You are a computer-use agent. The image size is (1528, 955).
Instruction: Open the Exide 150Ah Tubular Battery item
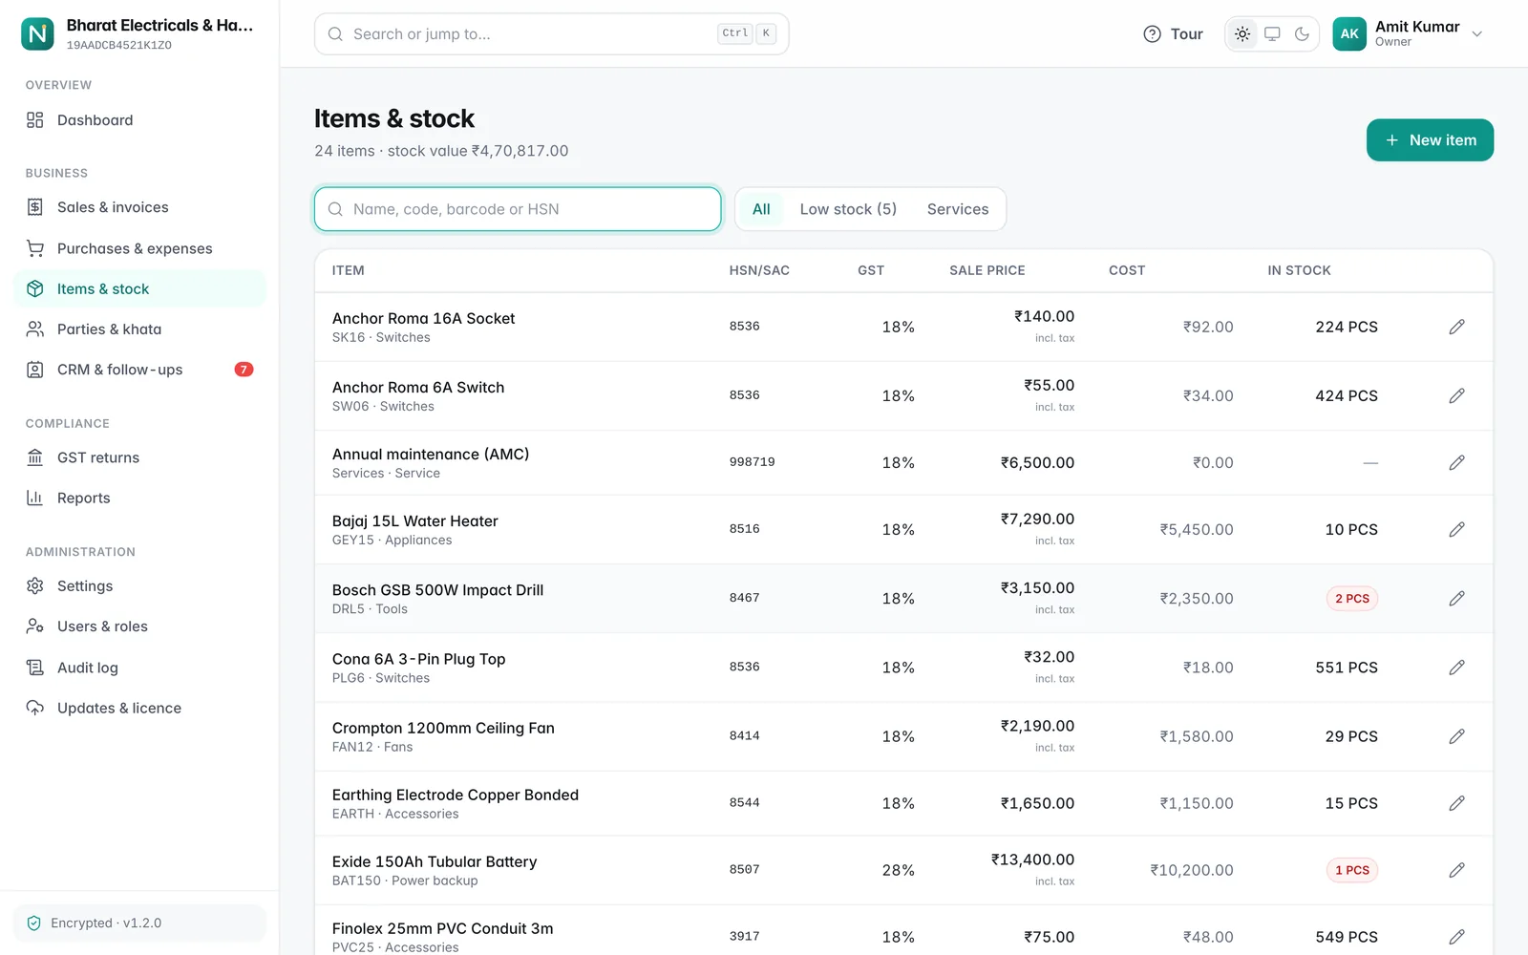tap(435, 861)
